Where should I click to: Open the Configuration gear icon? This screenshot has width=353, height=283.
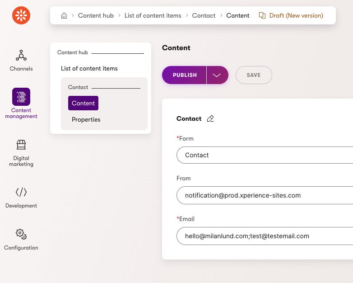[21, 234]
